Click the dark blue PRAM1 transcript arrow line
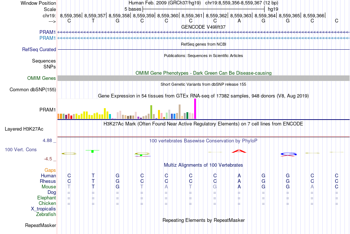Screen dimensions: 350x234 tap(203, 32)
